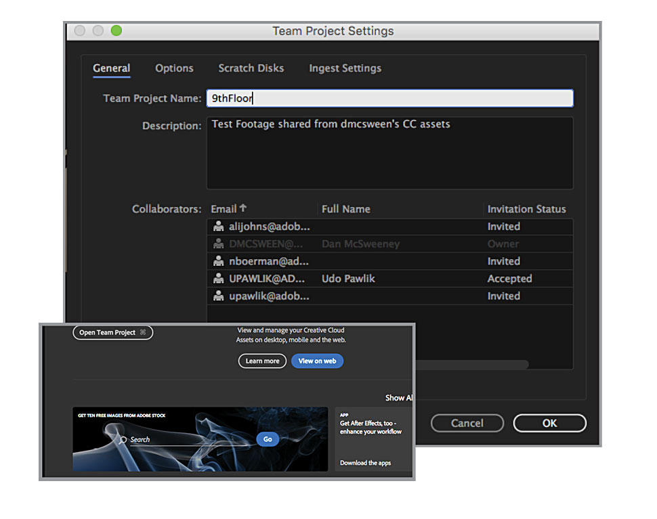Screen dimensions: 657x519
Task: Click the Accepted invitation status
Action: point(509,278)
